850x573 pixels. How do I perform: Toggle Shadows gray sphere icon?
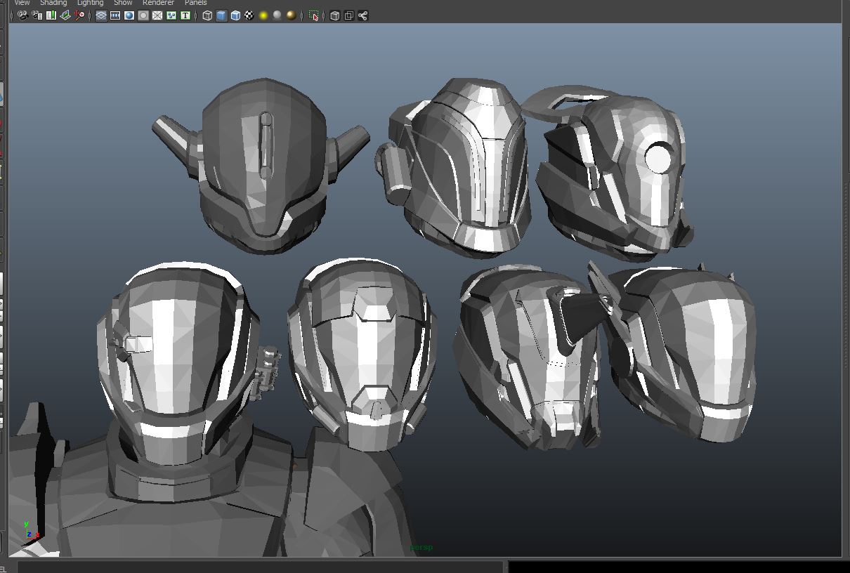[x=277, y=15]
